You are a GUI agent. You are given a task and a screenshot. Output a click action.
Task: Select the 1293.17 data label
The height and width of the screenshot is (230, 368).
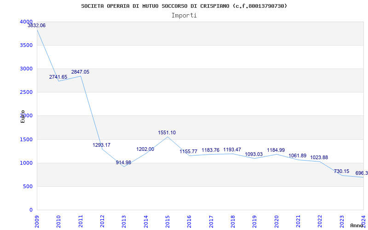click(102, 145)
